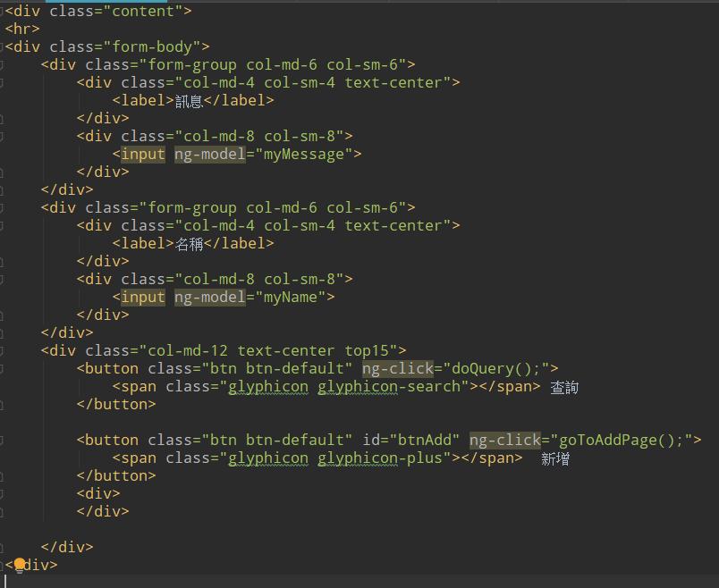Click ng-model attribute on the myName line
The height and width of the screenshot is (588, 719).
coord(210,298)
